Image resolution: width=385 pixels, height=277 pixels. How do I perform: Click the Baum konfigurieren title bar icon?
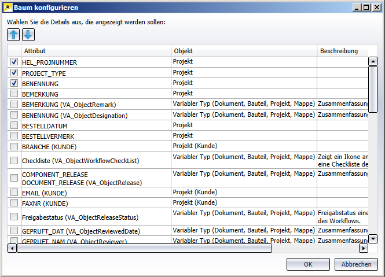click(x=8, y=8)
